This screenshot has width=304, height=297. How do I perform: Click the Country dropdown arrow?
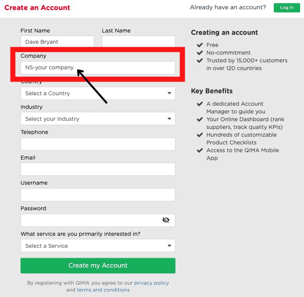point(169,93)
